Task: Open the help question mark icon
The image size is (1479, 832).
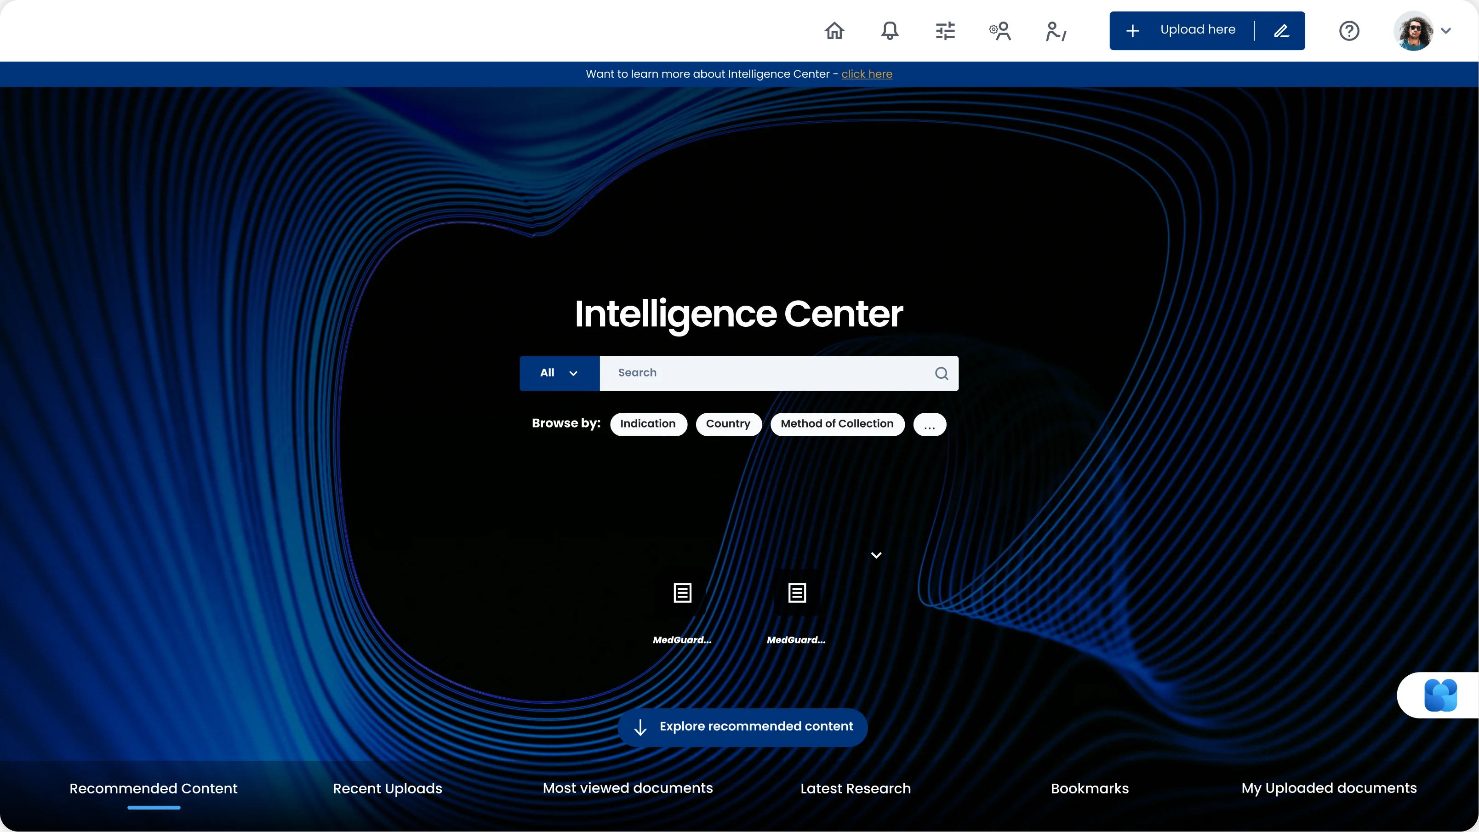Action: pos(1349,30)
